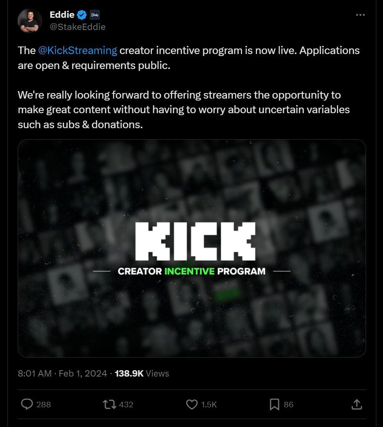Click the 1.5K like count
Viewport: 383px width, 427px height.
209,404
